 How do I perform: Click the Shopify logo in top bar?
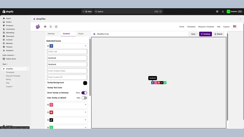8,12
